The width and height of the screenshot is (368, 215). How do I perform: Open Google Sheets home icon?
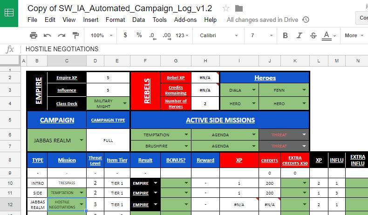click(x=9, y=13)
